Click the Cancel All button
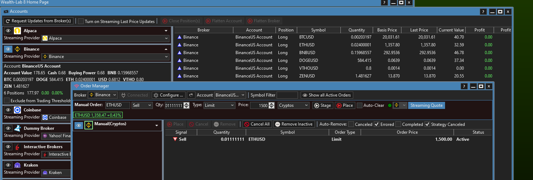Screen dimensions: 533x180 (x=257, y=124)
